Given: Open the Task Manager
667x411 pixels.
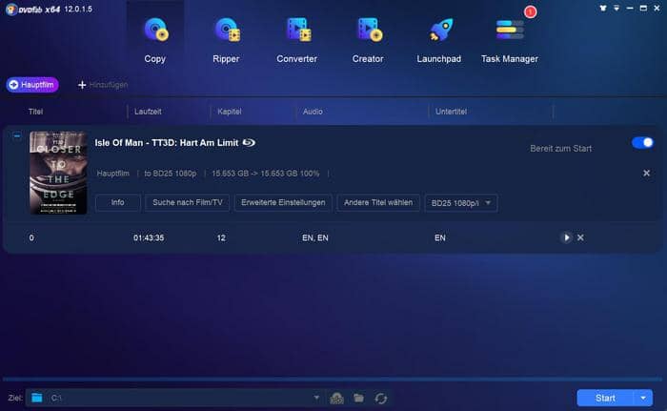Looking at the screenshot, I should (x=510, y=40).
